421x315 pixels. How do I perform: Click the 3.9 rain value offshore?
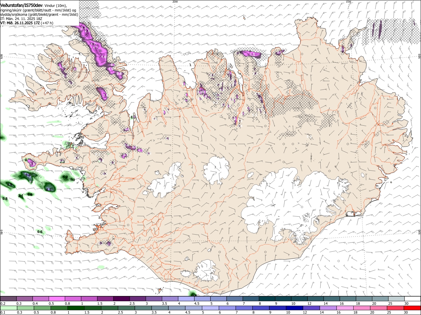pyautogui.click(x=10, y=185)
